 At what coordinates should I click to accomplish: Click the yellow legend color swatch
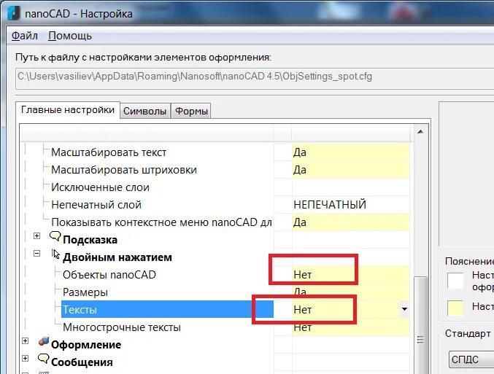(455, 308)
